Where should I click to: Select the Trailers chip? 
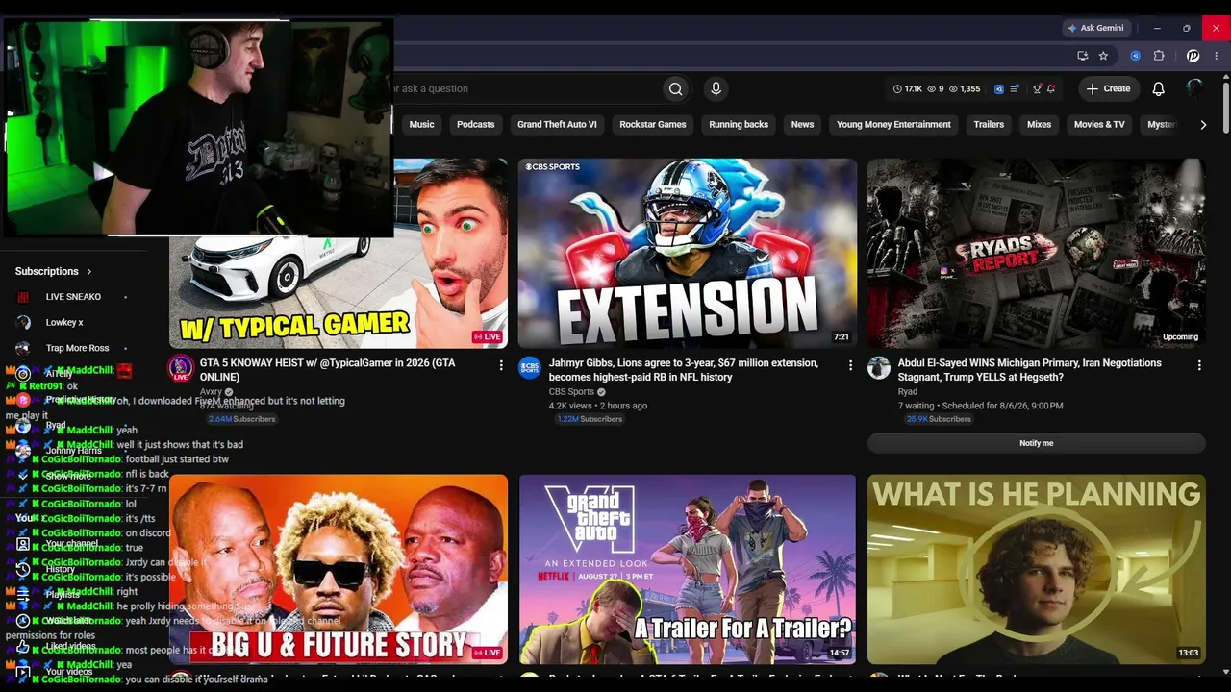point(989,125)
